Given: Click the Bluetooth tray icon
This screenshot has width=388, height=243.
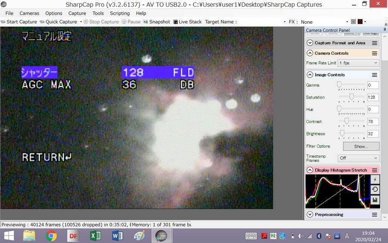Looking at the screenshot, I should point(319,236).
